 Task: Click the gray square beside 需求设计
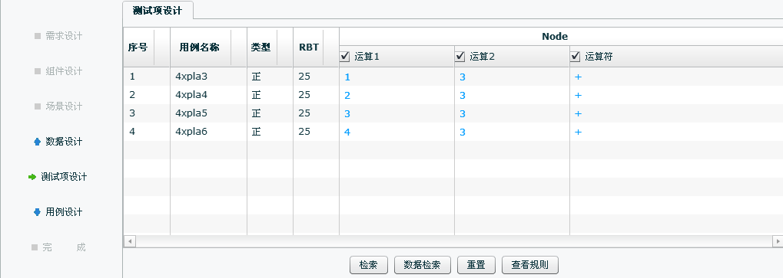(38, 36)
